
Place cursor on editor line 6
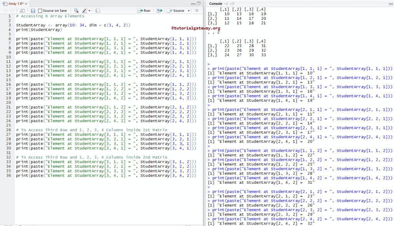(x=106, y=39)
